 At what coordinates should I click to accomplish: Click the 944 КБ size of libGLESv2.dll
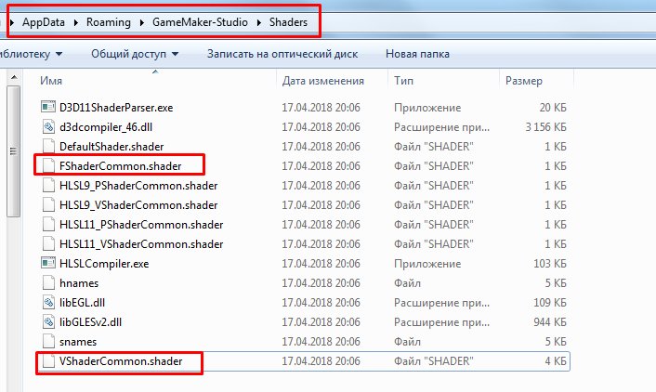tap(550, 322)
